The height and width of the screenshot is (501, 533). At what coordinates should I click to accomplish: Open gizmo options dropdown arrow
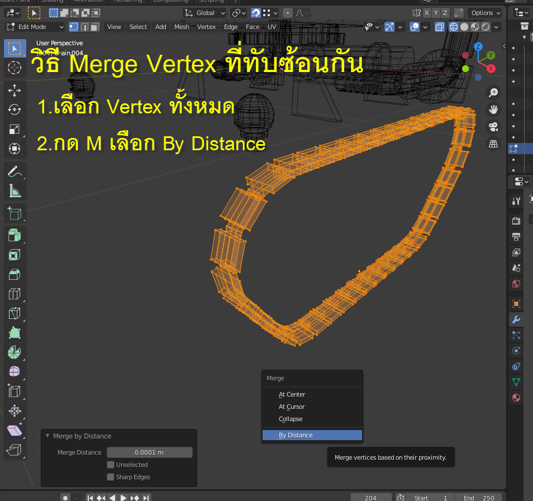400,27
